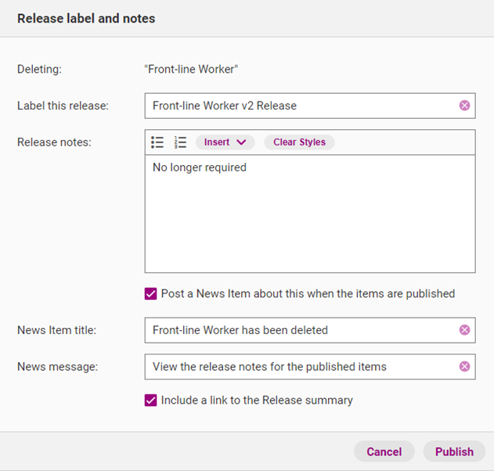
Task: Open the Insert dropdown menu
Action: tap(224, 142)
